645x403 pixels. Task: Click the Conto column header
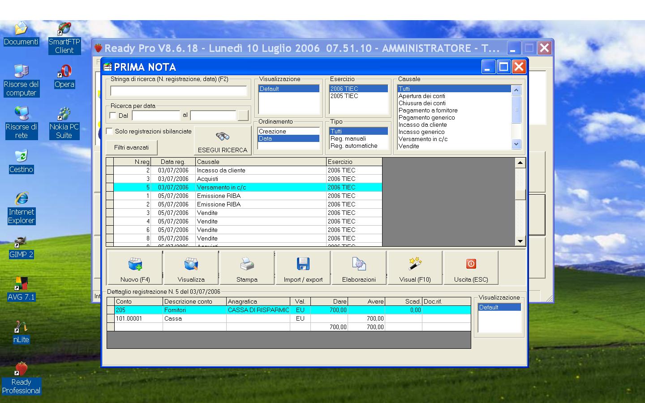(x=138, y=301)
